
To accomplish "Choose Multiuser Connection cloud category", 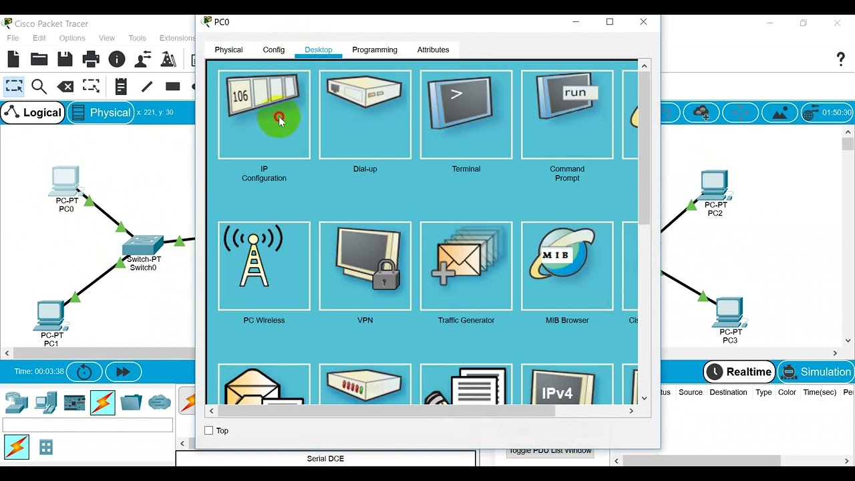I will pyautogui.click(x=160, y=402).
